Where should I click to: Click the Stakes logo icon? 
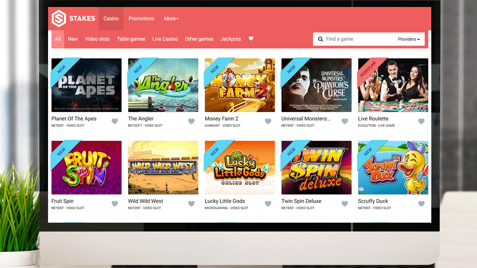(59, 19)
